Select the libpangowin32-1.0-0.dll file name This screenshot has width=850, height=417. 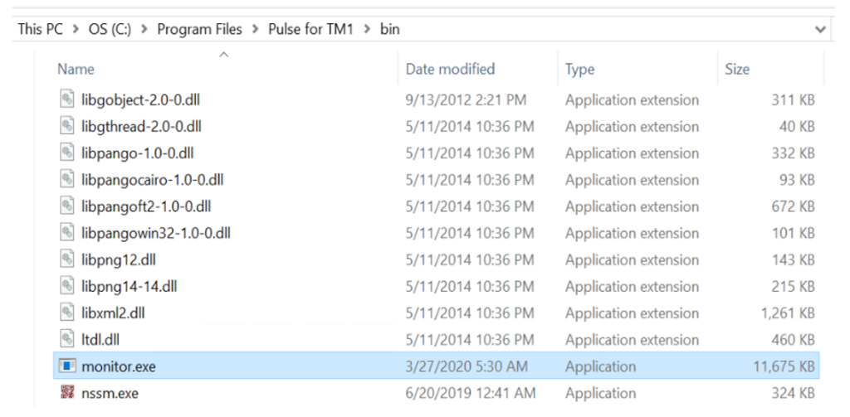click(156, 233)
